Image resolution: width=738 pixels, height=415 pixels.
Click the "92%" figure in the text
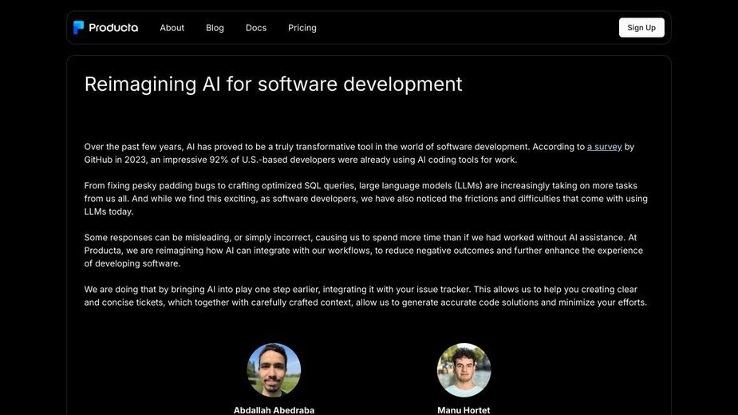click(x=219, y=160)
